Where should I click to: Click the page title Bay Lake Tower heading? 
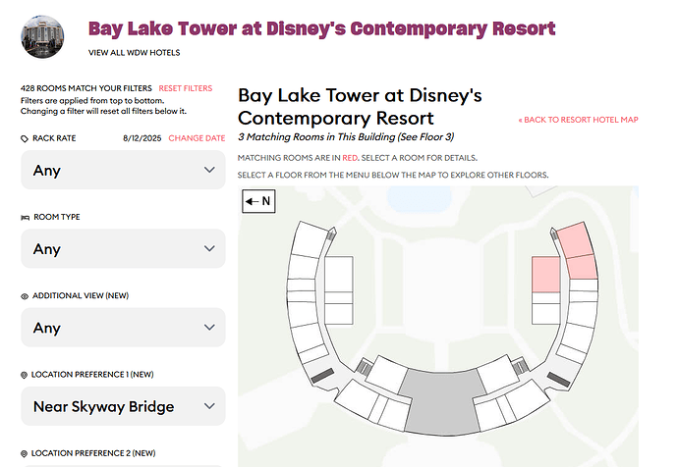[321, 28]
